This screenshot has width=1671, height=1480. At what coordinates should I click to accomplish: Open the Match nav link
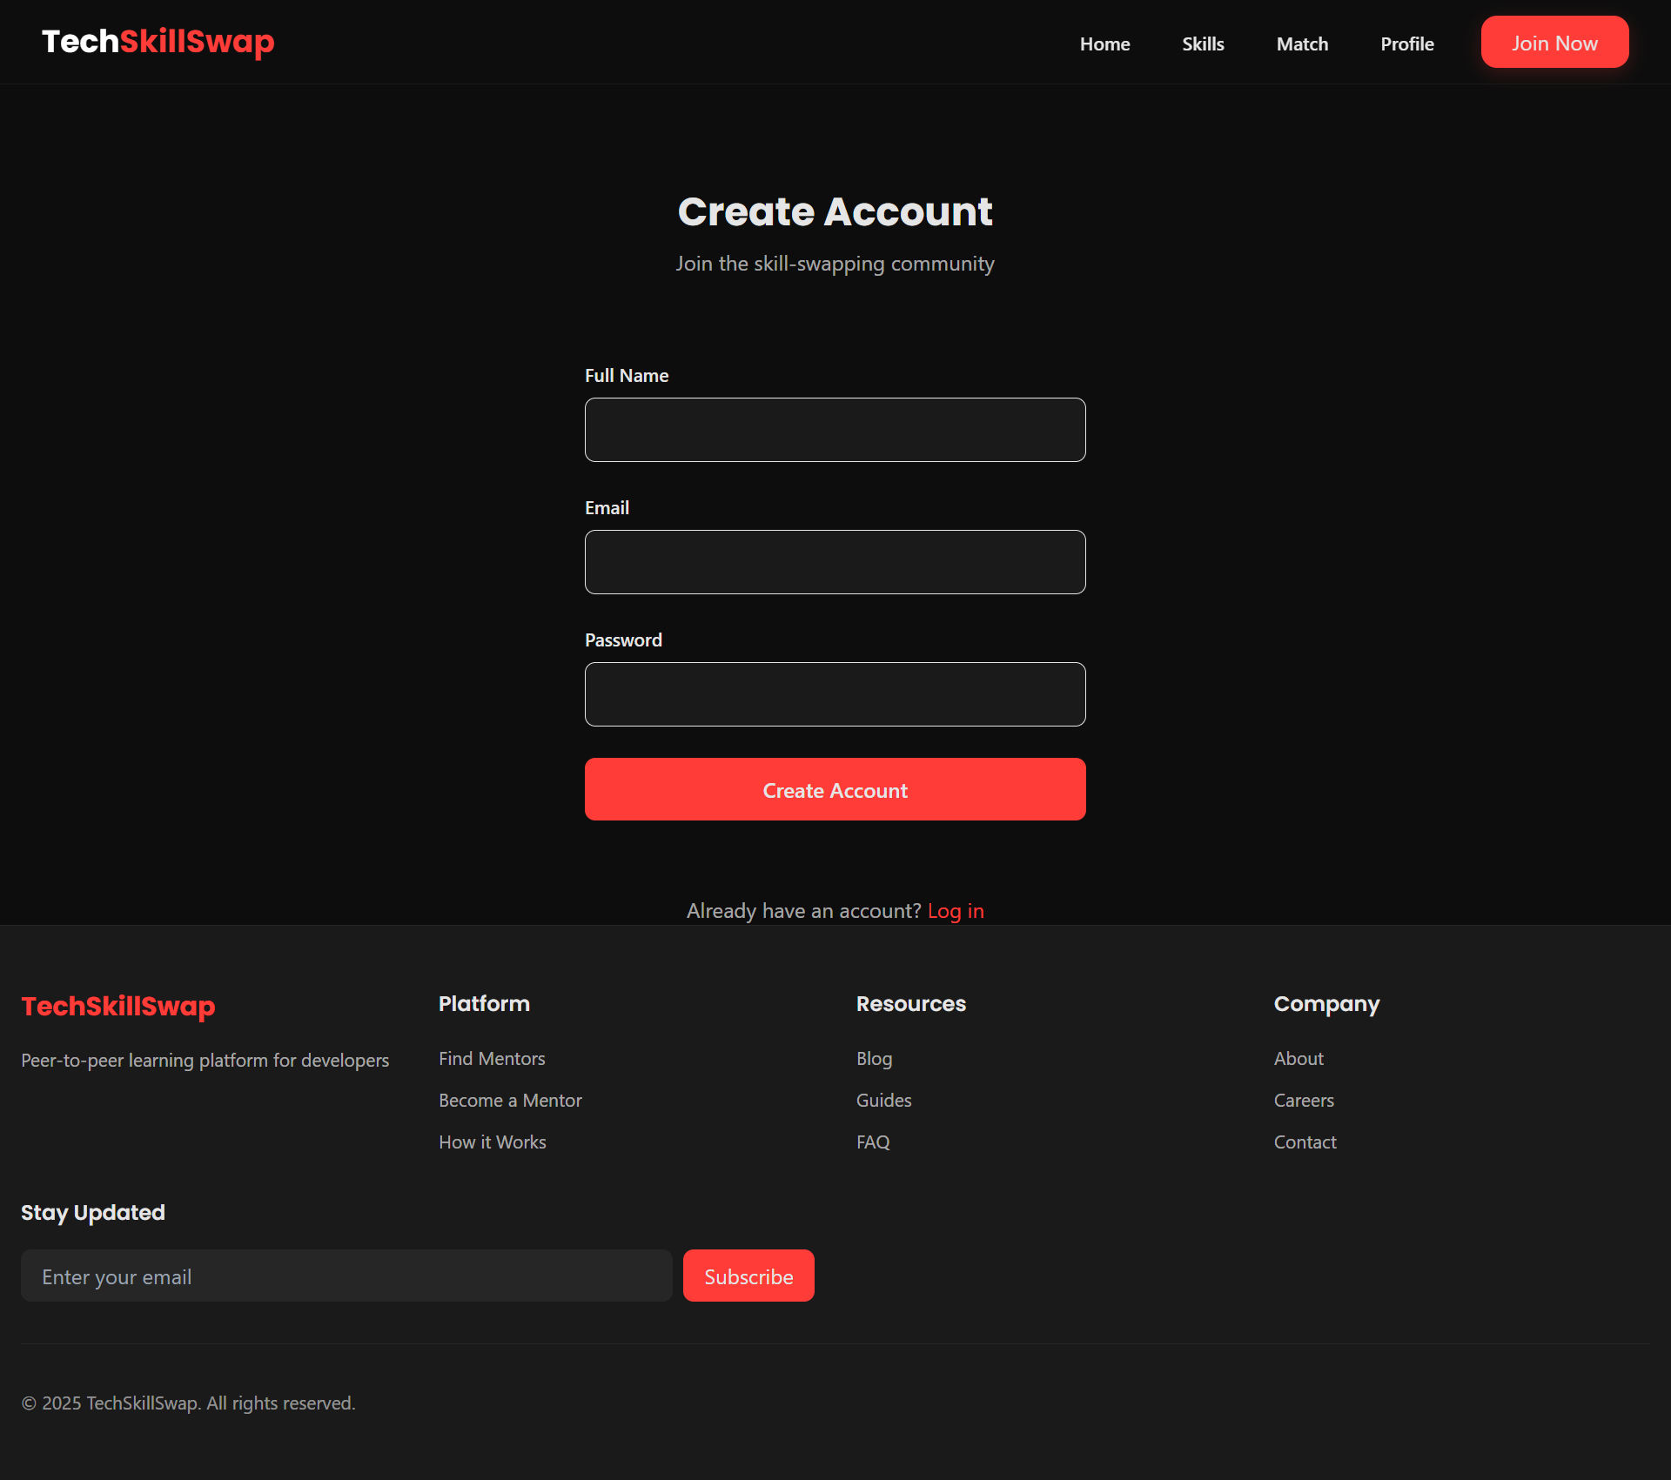[1302, 44]
